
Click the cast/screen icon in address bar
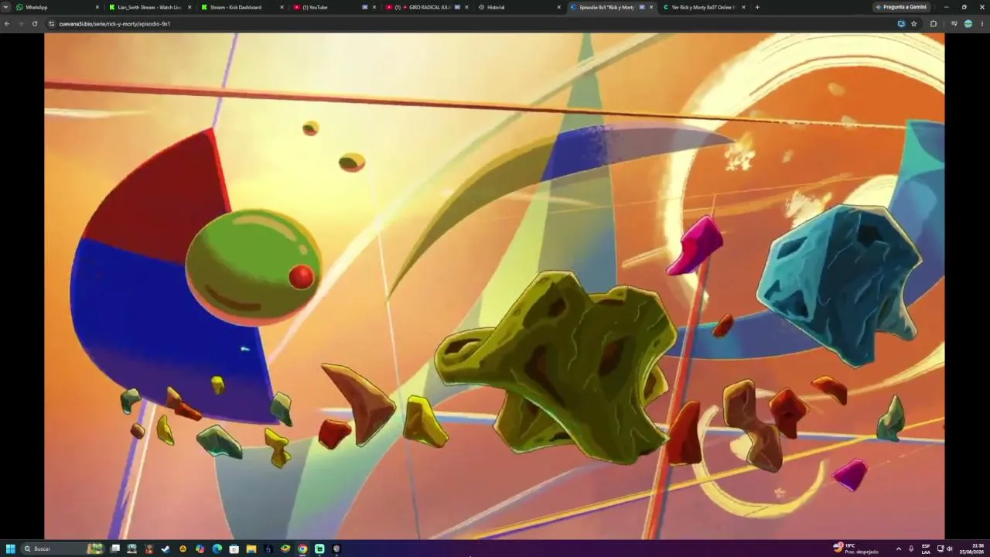pyautogui.click(x=901, y=24)
